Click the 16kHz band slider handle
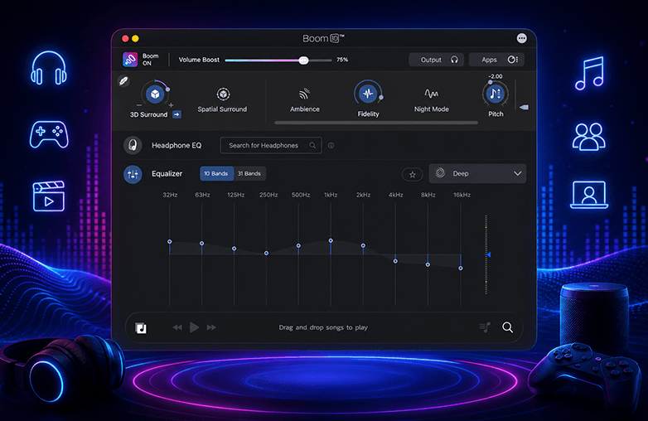 [x=461, y=269]
